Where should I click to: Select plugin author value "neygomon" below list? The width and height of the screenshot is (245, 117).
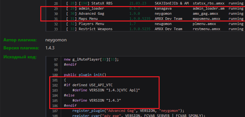pos(56,40)
